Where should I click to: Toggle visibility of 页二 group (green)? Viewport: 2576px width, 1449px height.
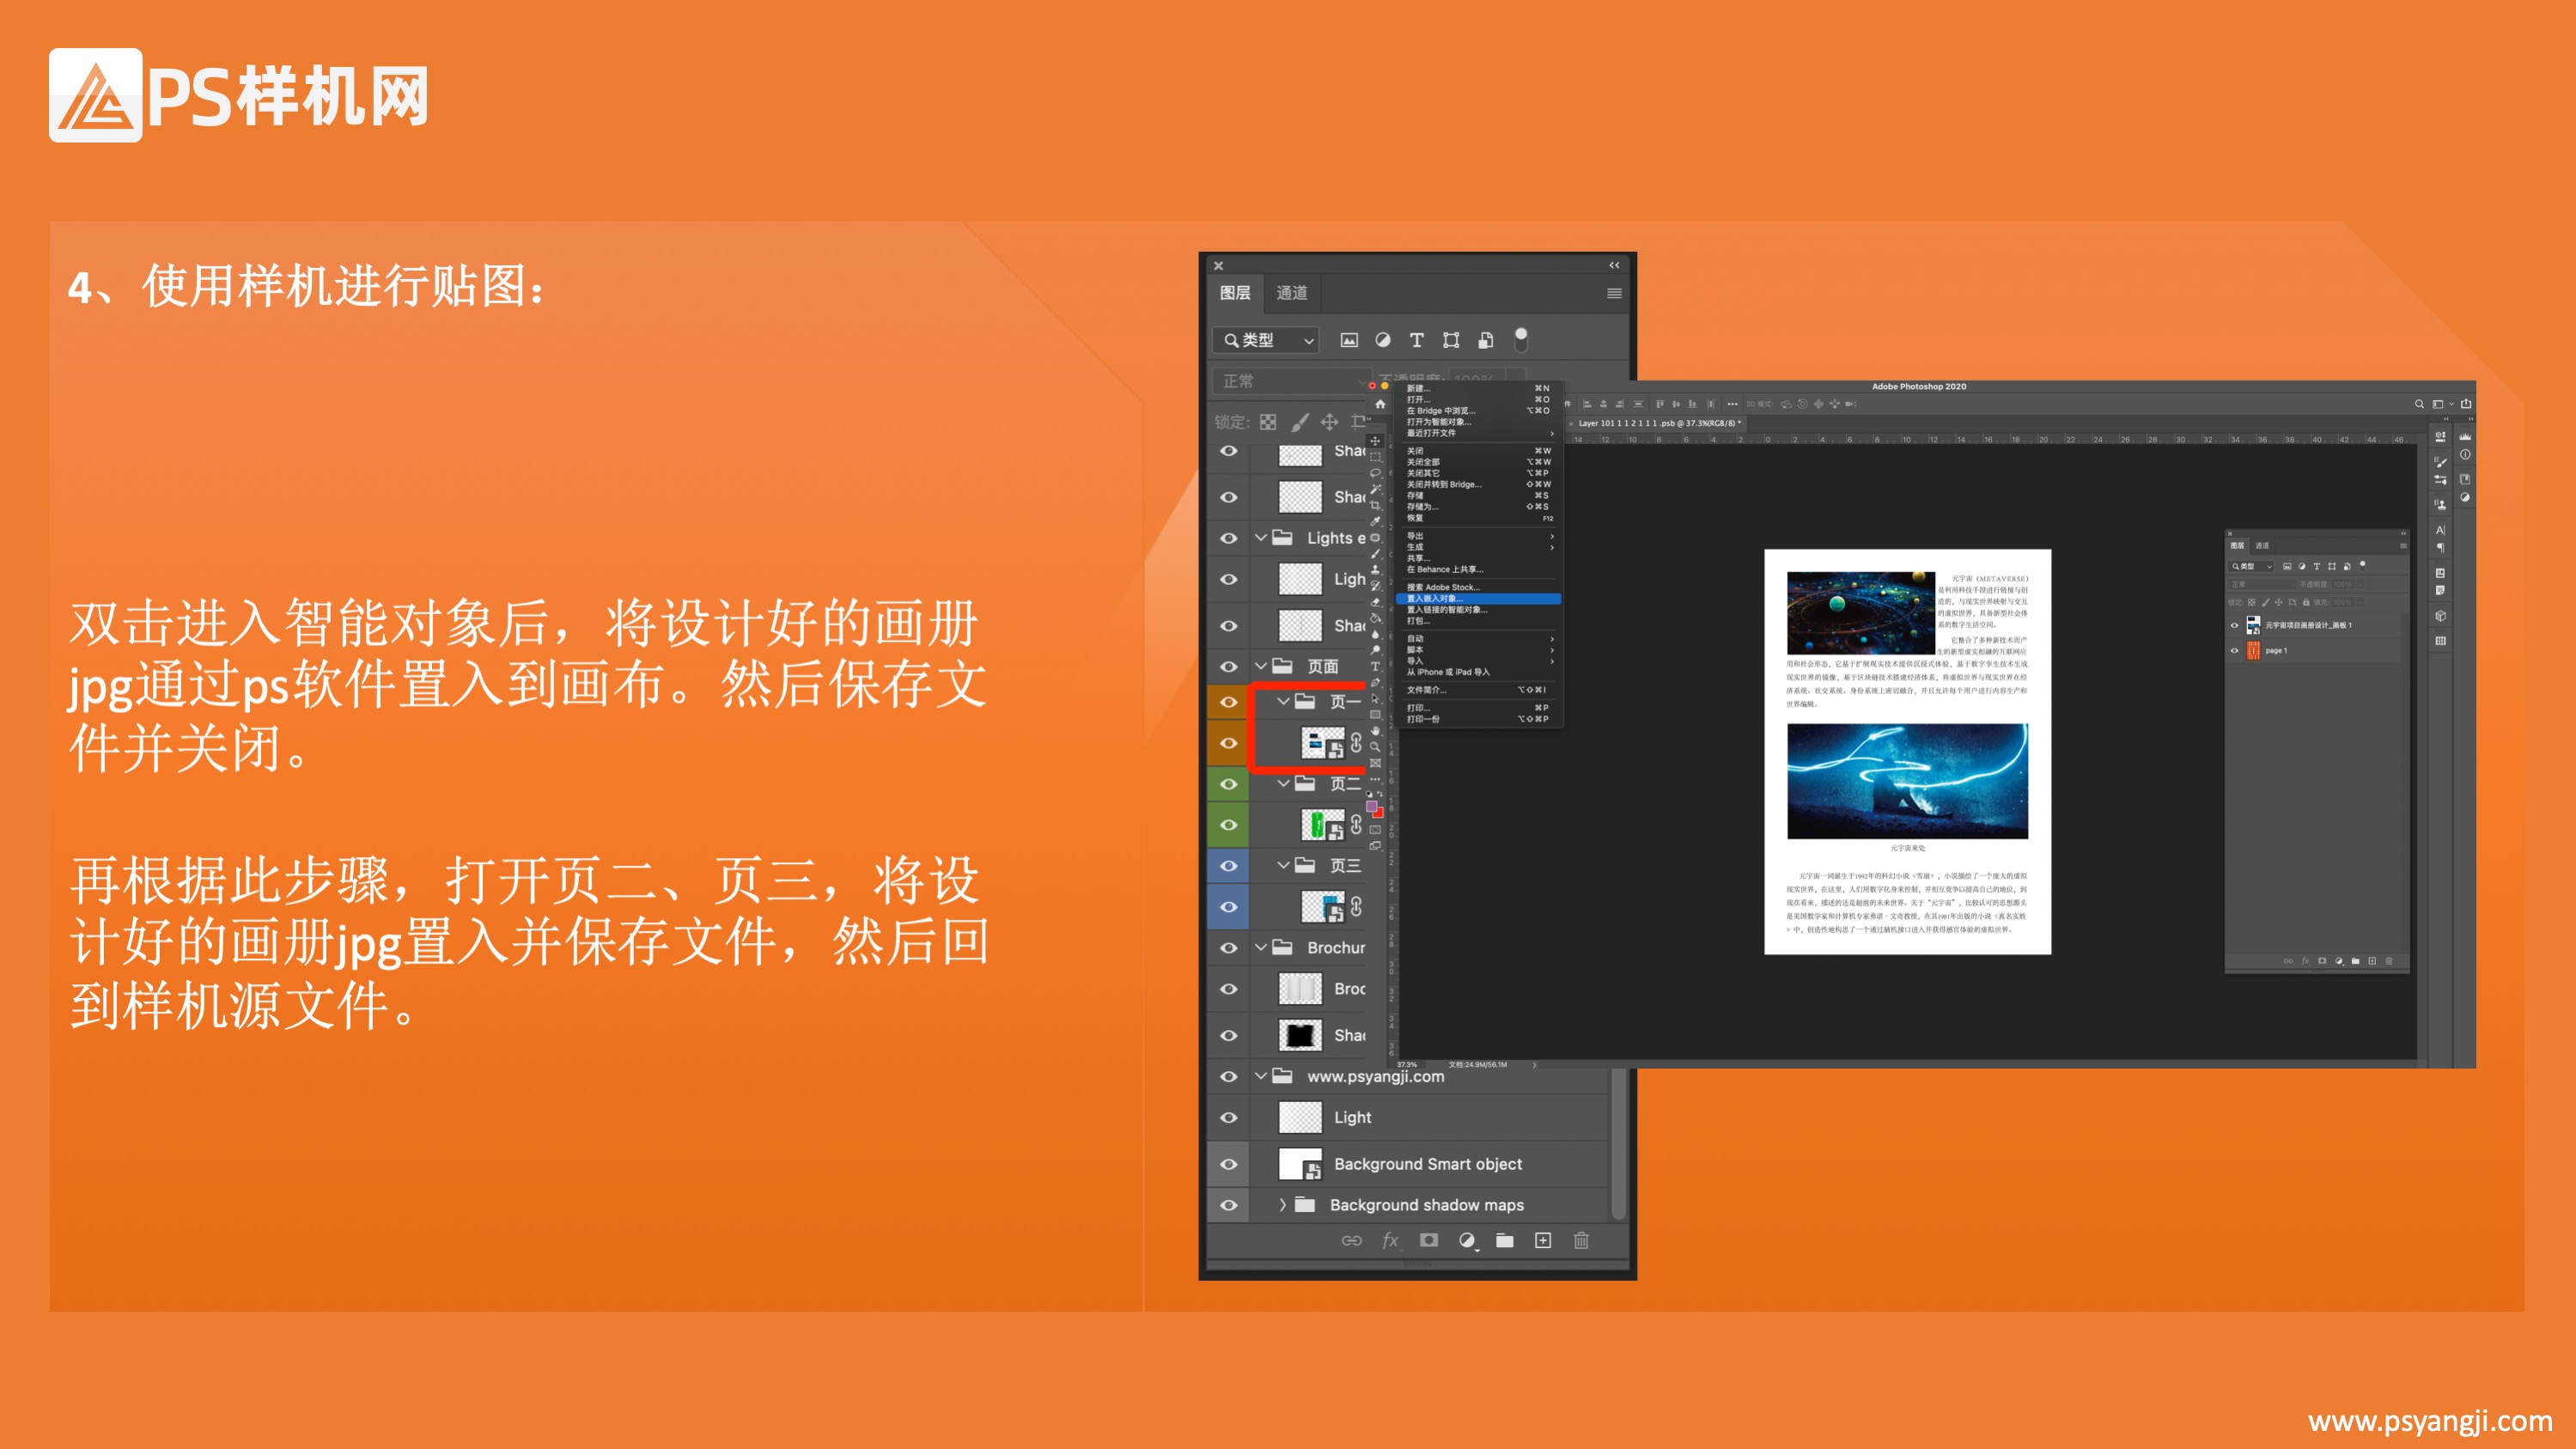pyautogui.click(x=1229, y=784)
